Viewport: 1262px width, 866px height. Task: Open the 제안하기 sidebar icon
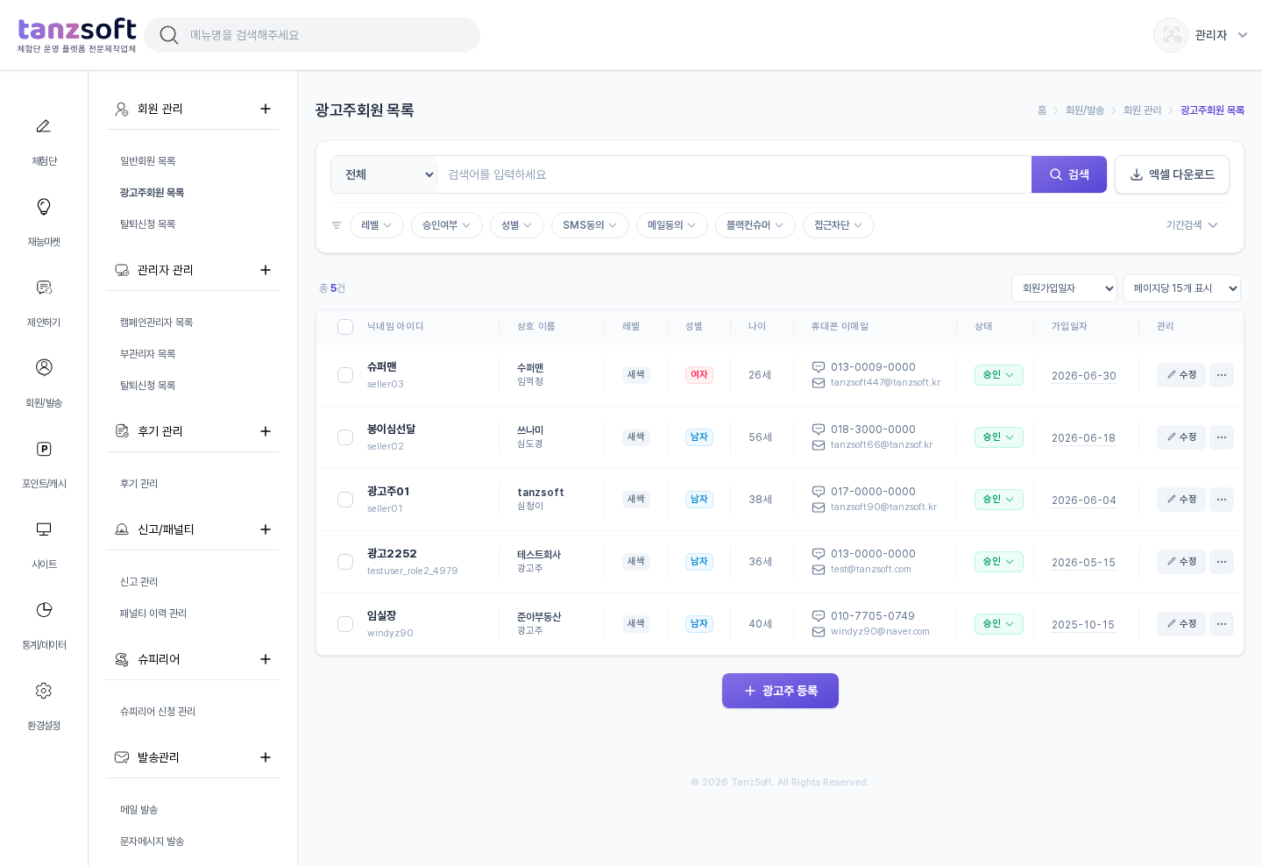(x=44, y=287)
